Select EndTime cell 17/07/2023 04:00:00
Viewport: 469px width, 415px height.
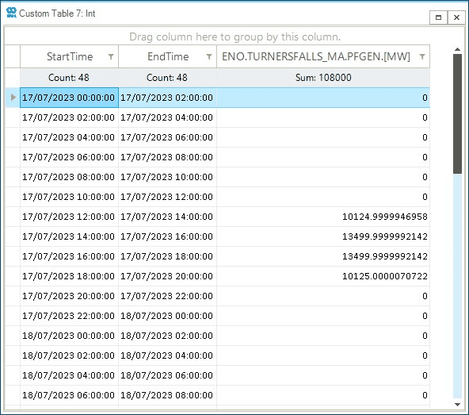[x=167, y=117]
